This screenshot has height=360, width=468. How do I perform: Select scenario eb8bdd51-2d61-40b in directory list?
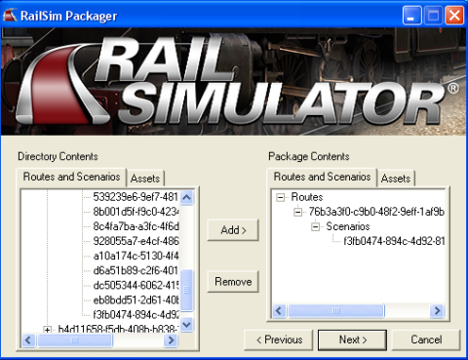(x=136, y=300)
